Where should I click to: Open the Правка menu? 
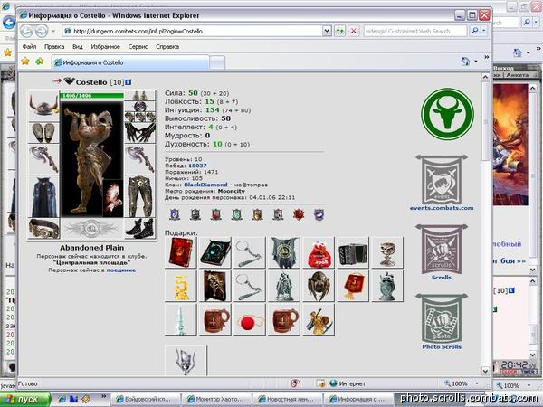54,46
